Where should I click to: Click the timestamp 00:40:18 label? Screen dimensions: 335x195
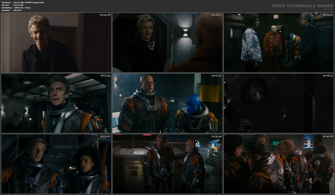tap(328, 136)
